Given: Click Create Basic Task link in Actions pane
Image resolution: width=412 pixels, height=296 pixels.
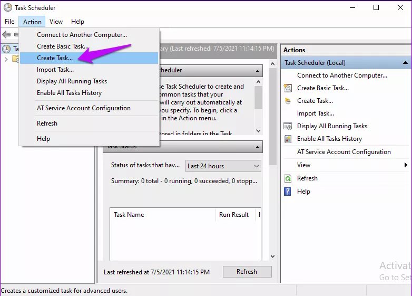Looking at the screenshot, I should click(x=323, y=88).
